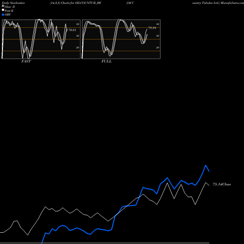The width and height of the screenshot is (244, 244).
Task: Click the 'FAST' chart caption
Action: pos(26,61)
